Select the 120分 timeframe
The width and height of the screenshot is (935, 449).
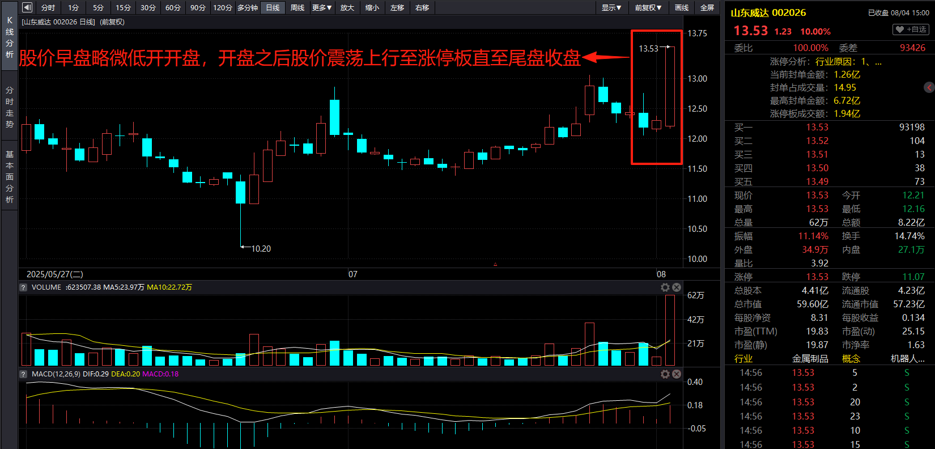[223, 7]
